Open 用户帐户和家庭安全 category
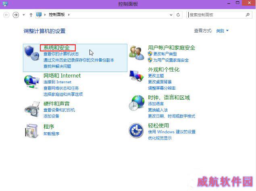This screenshot has width=256, height=191. pos(172,48)
